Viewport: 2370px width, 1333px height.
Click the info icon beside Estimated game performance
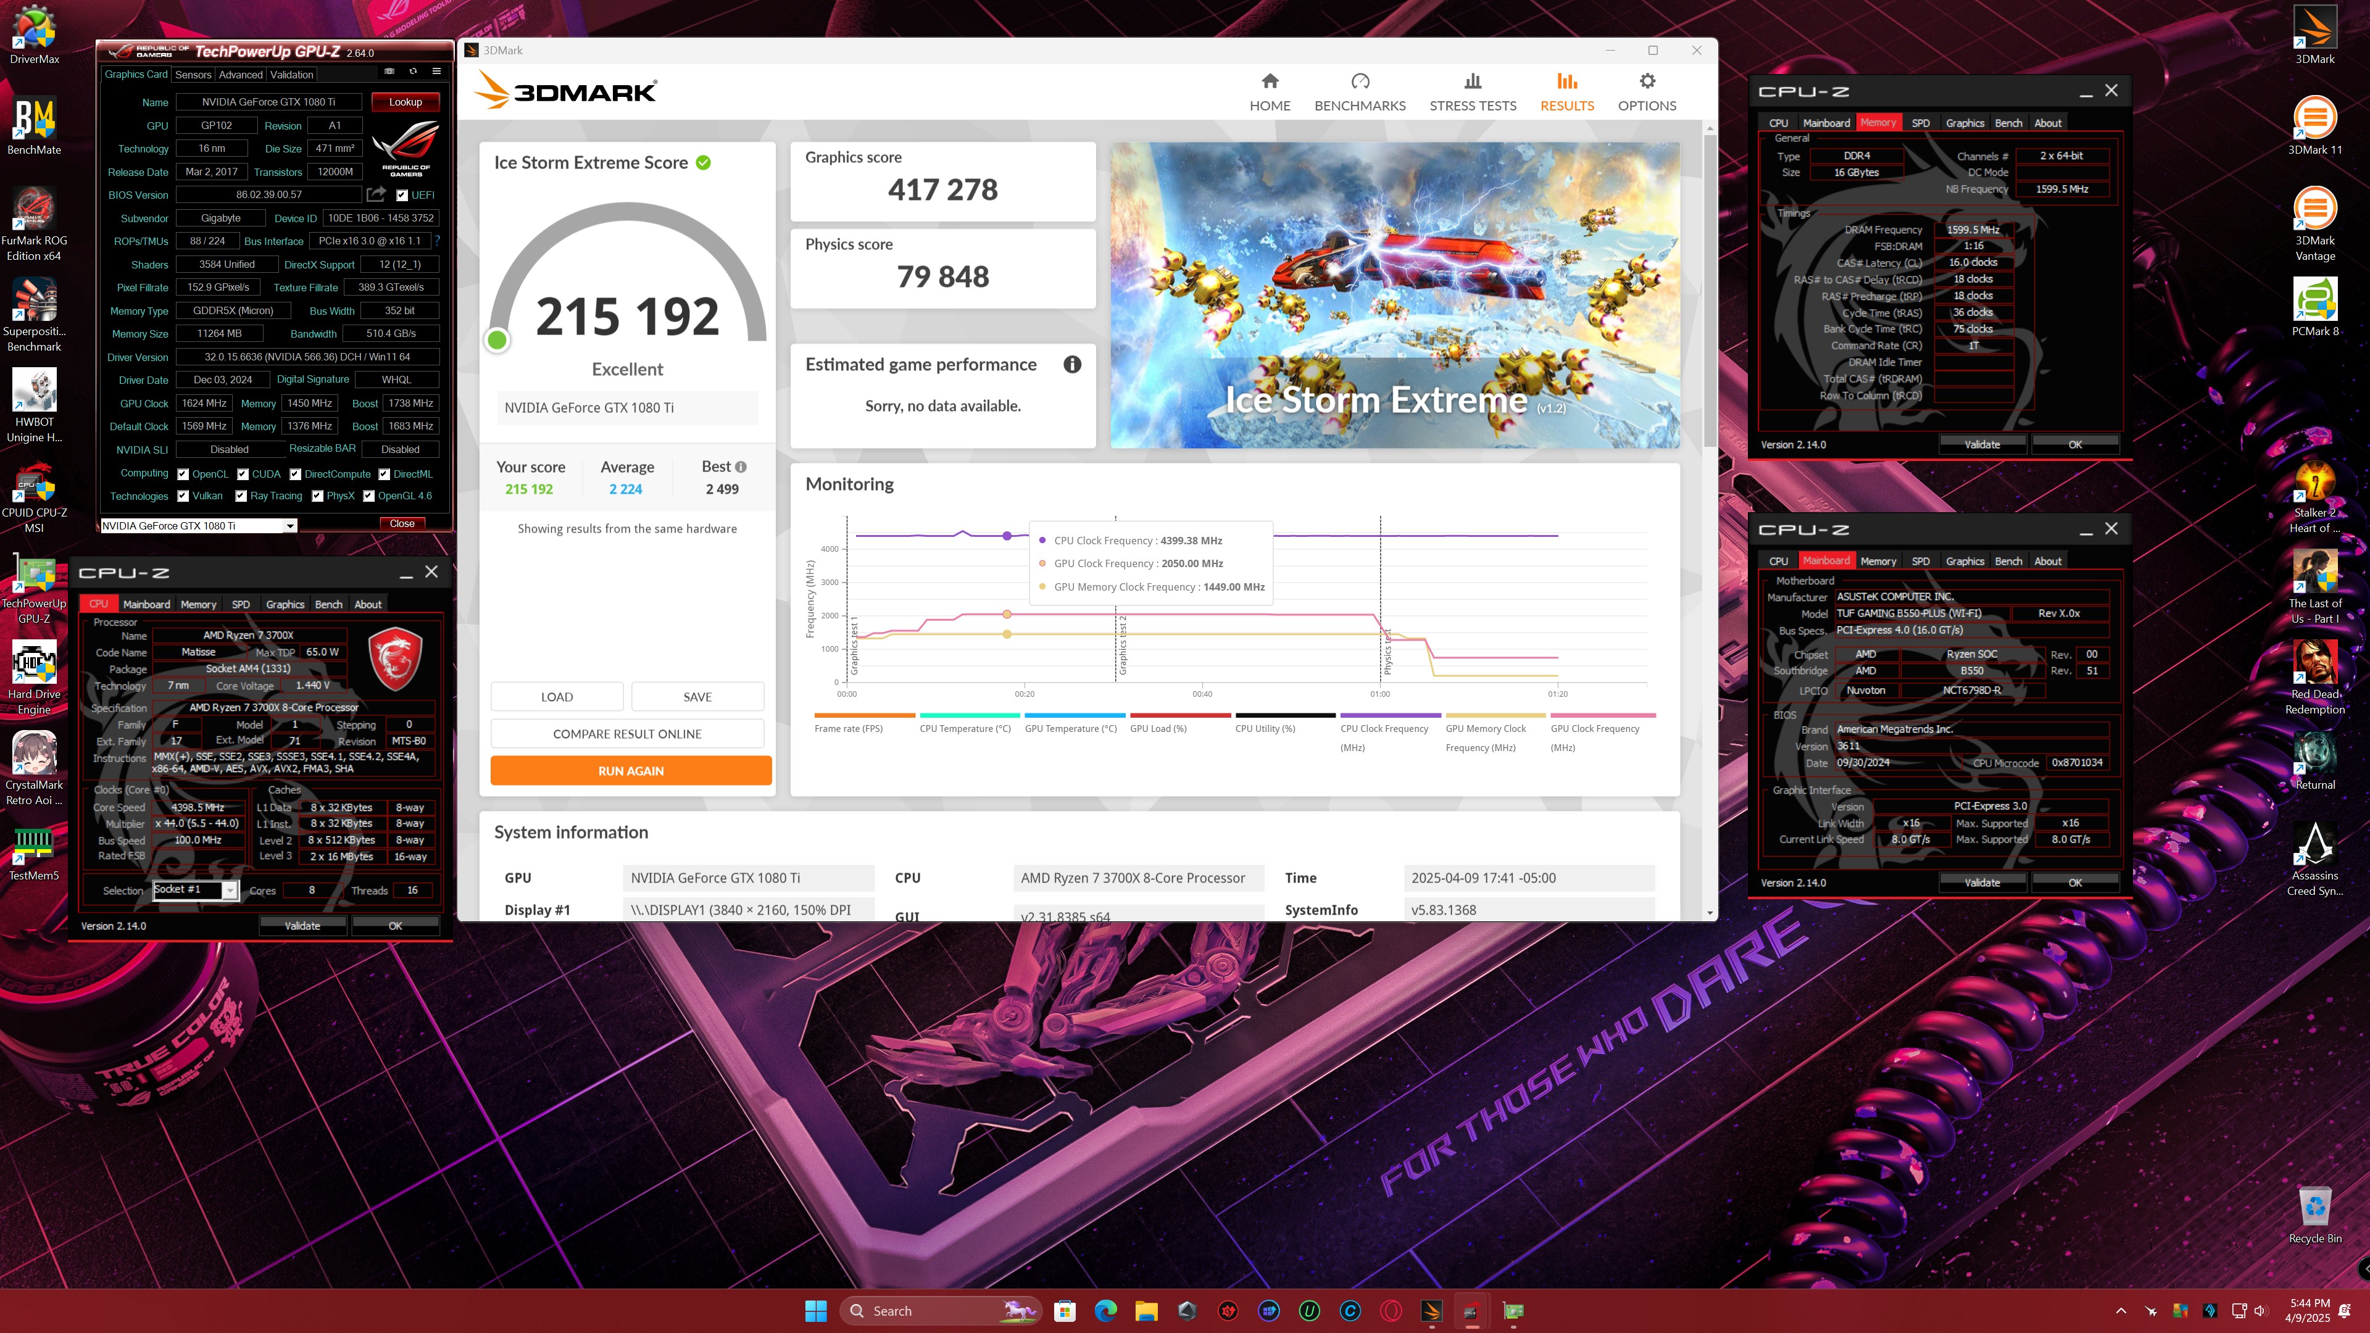[x=1072, y=364]
